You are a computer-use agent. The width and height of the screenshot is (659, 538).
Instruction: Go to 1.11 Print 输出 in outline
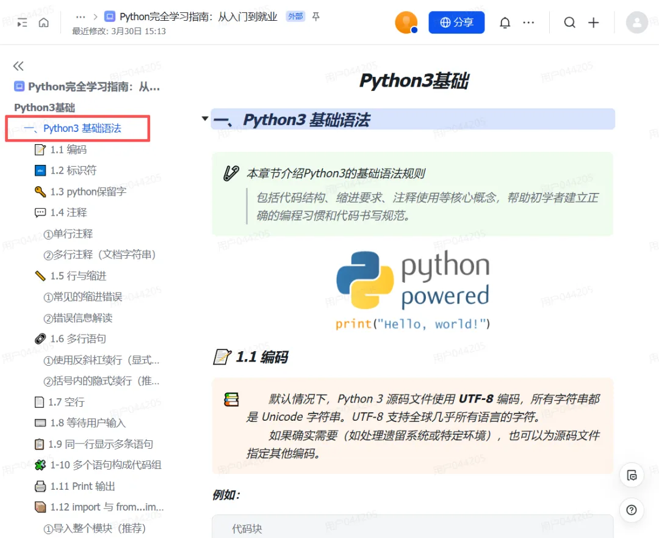coord(75,486)
